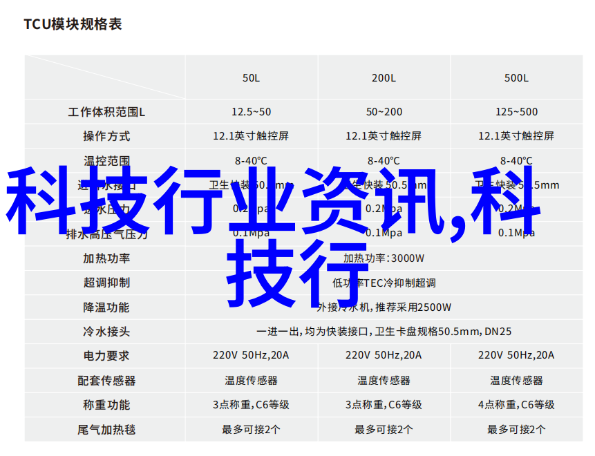Click the row label "降温功能"

(x=106, y=307)
